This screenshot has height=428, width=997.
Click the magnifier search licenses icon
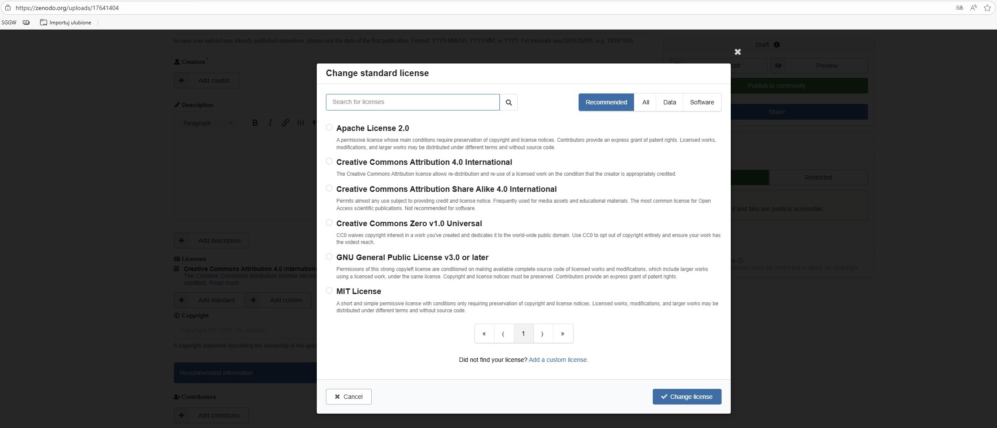point(509,102)
